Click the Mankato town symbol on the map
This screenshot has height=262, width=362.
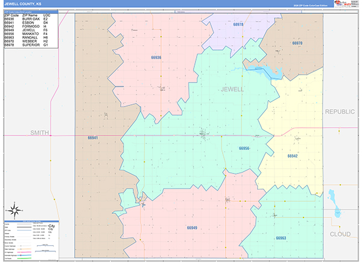pos(204,134)
